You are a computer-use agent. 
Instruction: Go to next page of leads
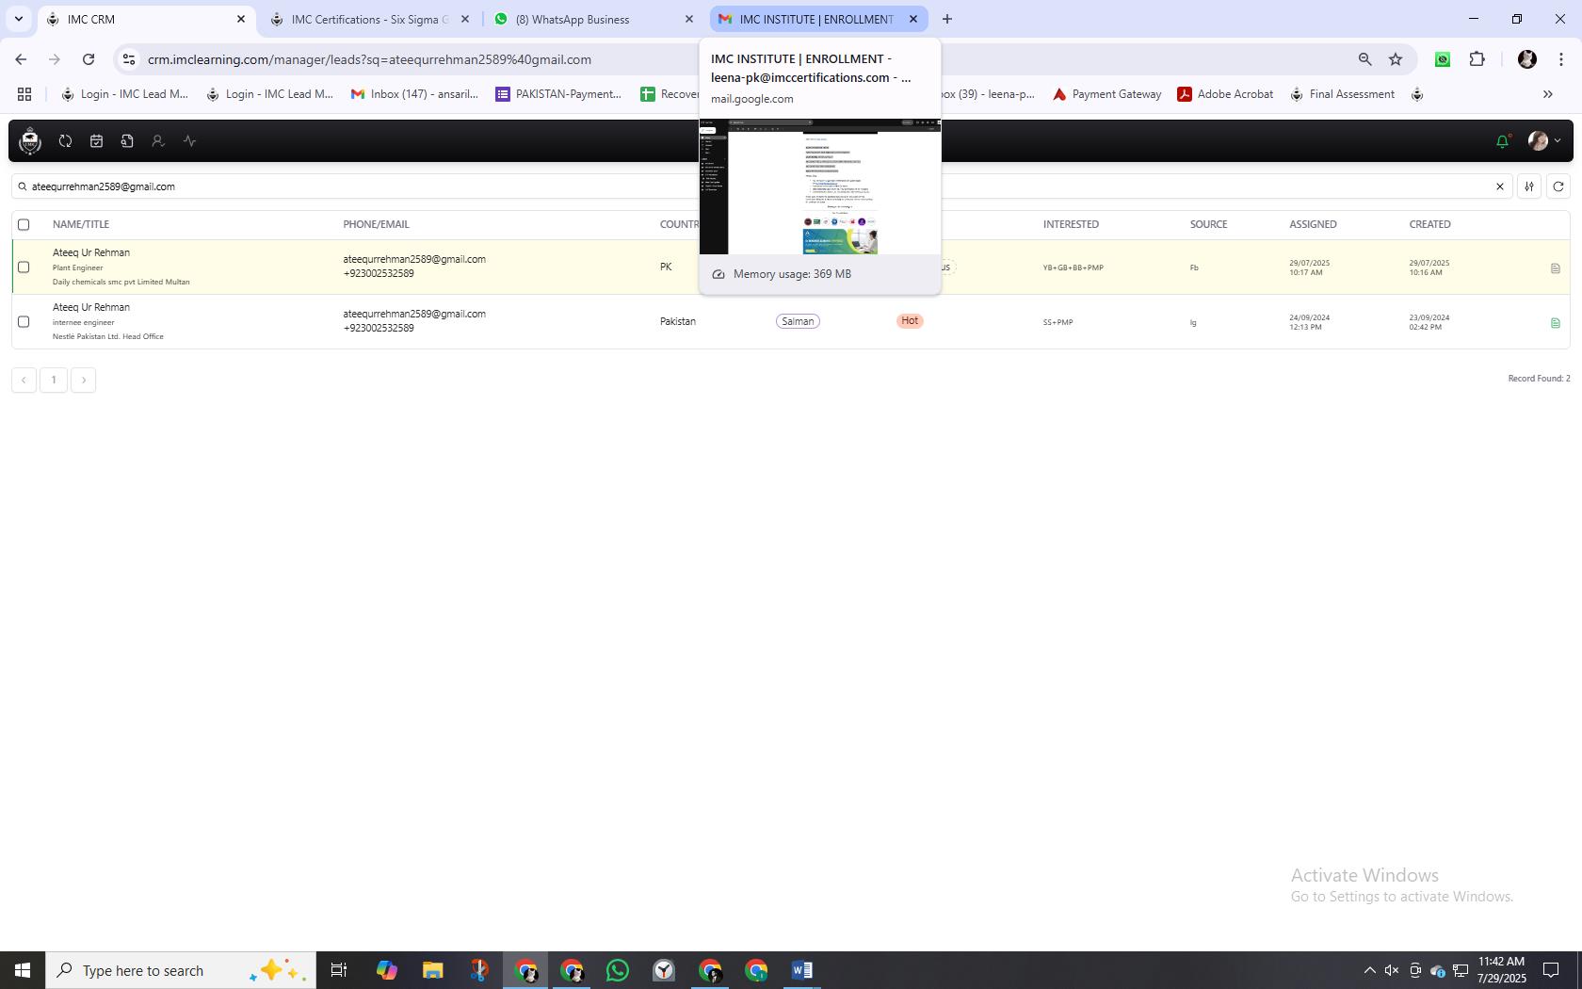tap(84, 380)
